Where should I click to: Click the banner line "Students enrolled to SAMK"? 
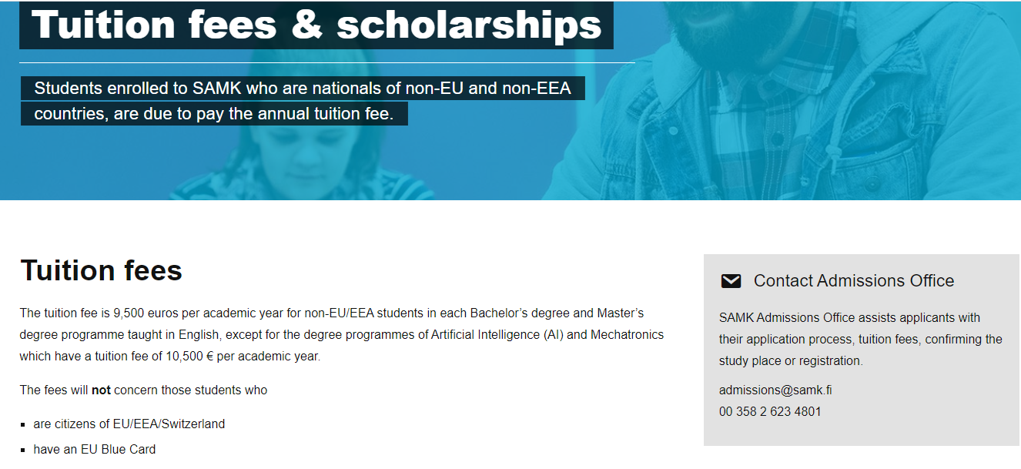click(302, 89)
